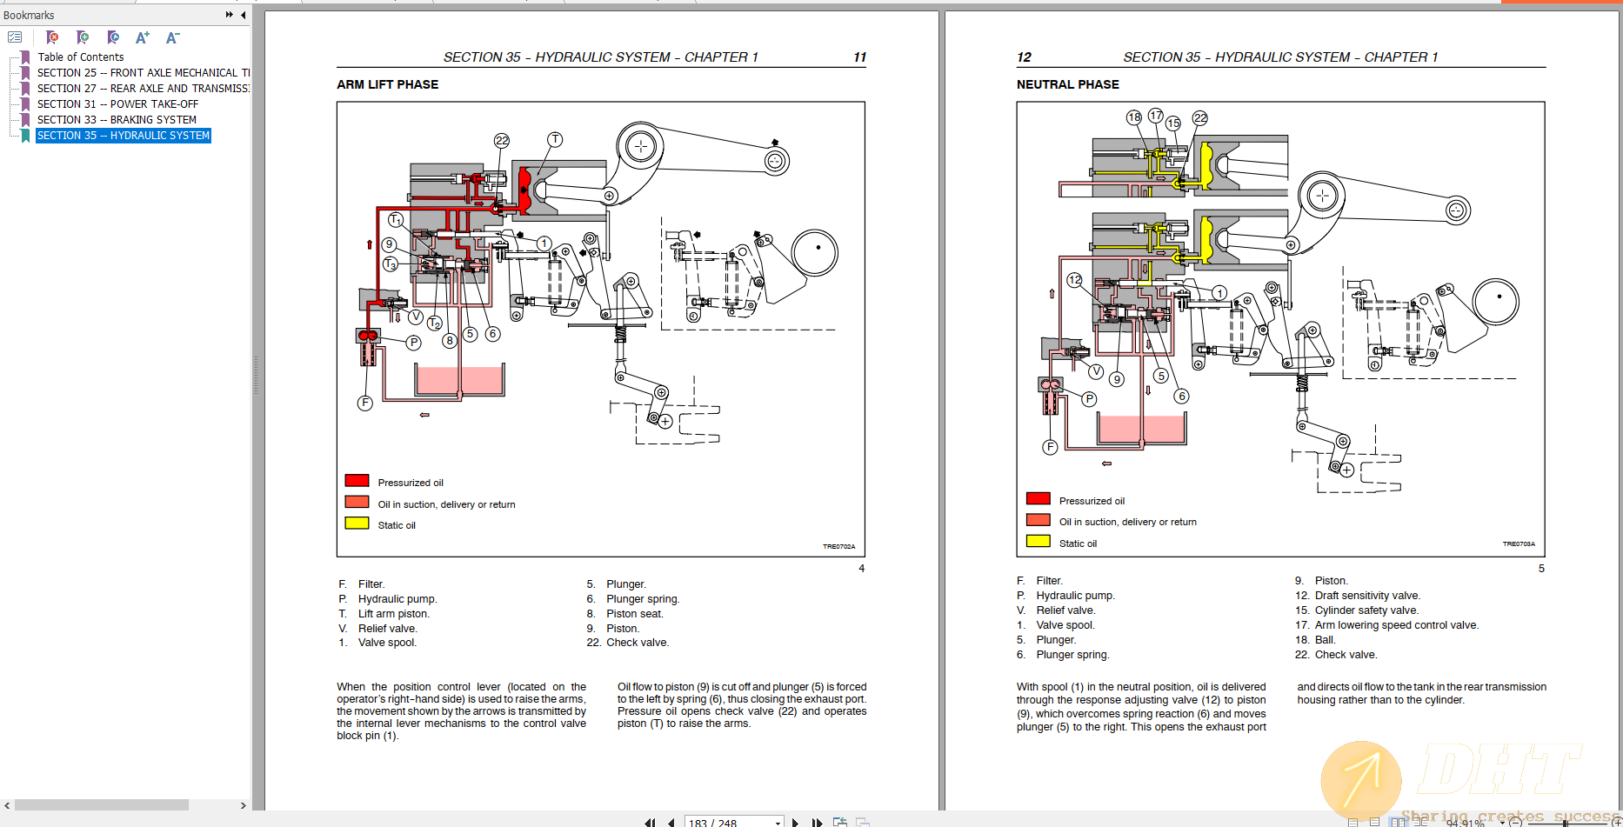Increase the bookmark text size
Viewport: 1623px width, 827px height.
[x=142, y=37]
